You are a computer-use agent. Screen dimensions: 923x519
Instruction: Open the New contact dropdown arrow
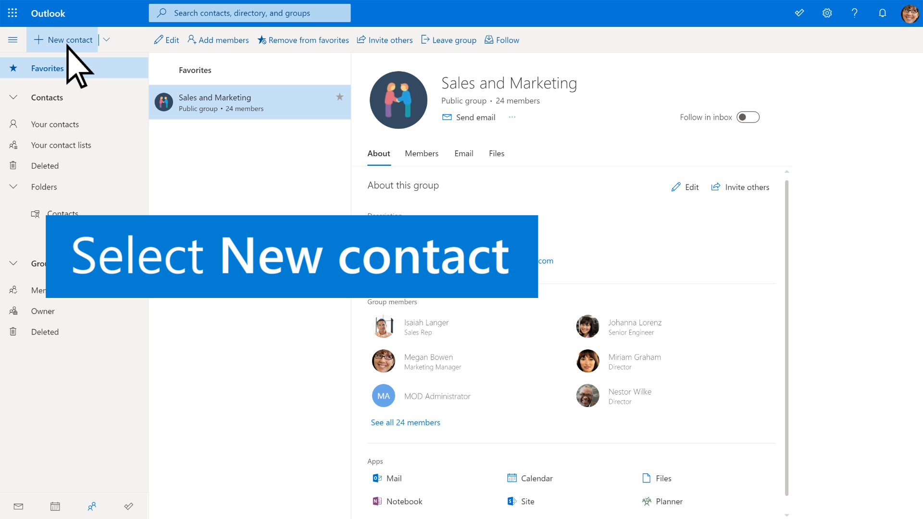point(107,40)
